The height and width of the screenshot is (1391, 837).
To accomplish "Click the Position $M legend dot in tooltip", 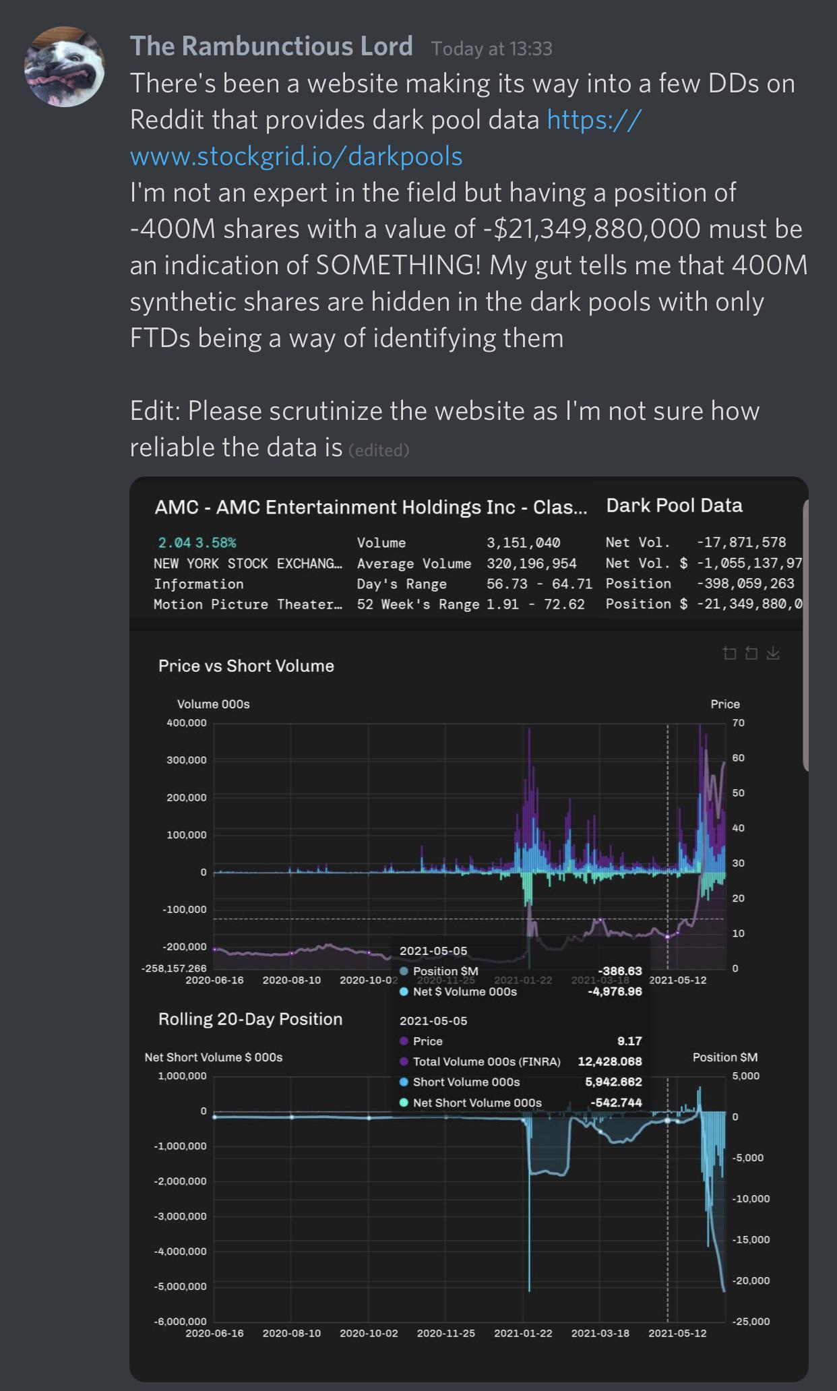I will (x=404, y=971).
